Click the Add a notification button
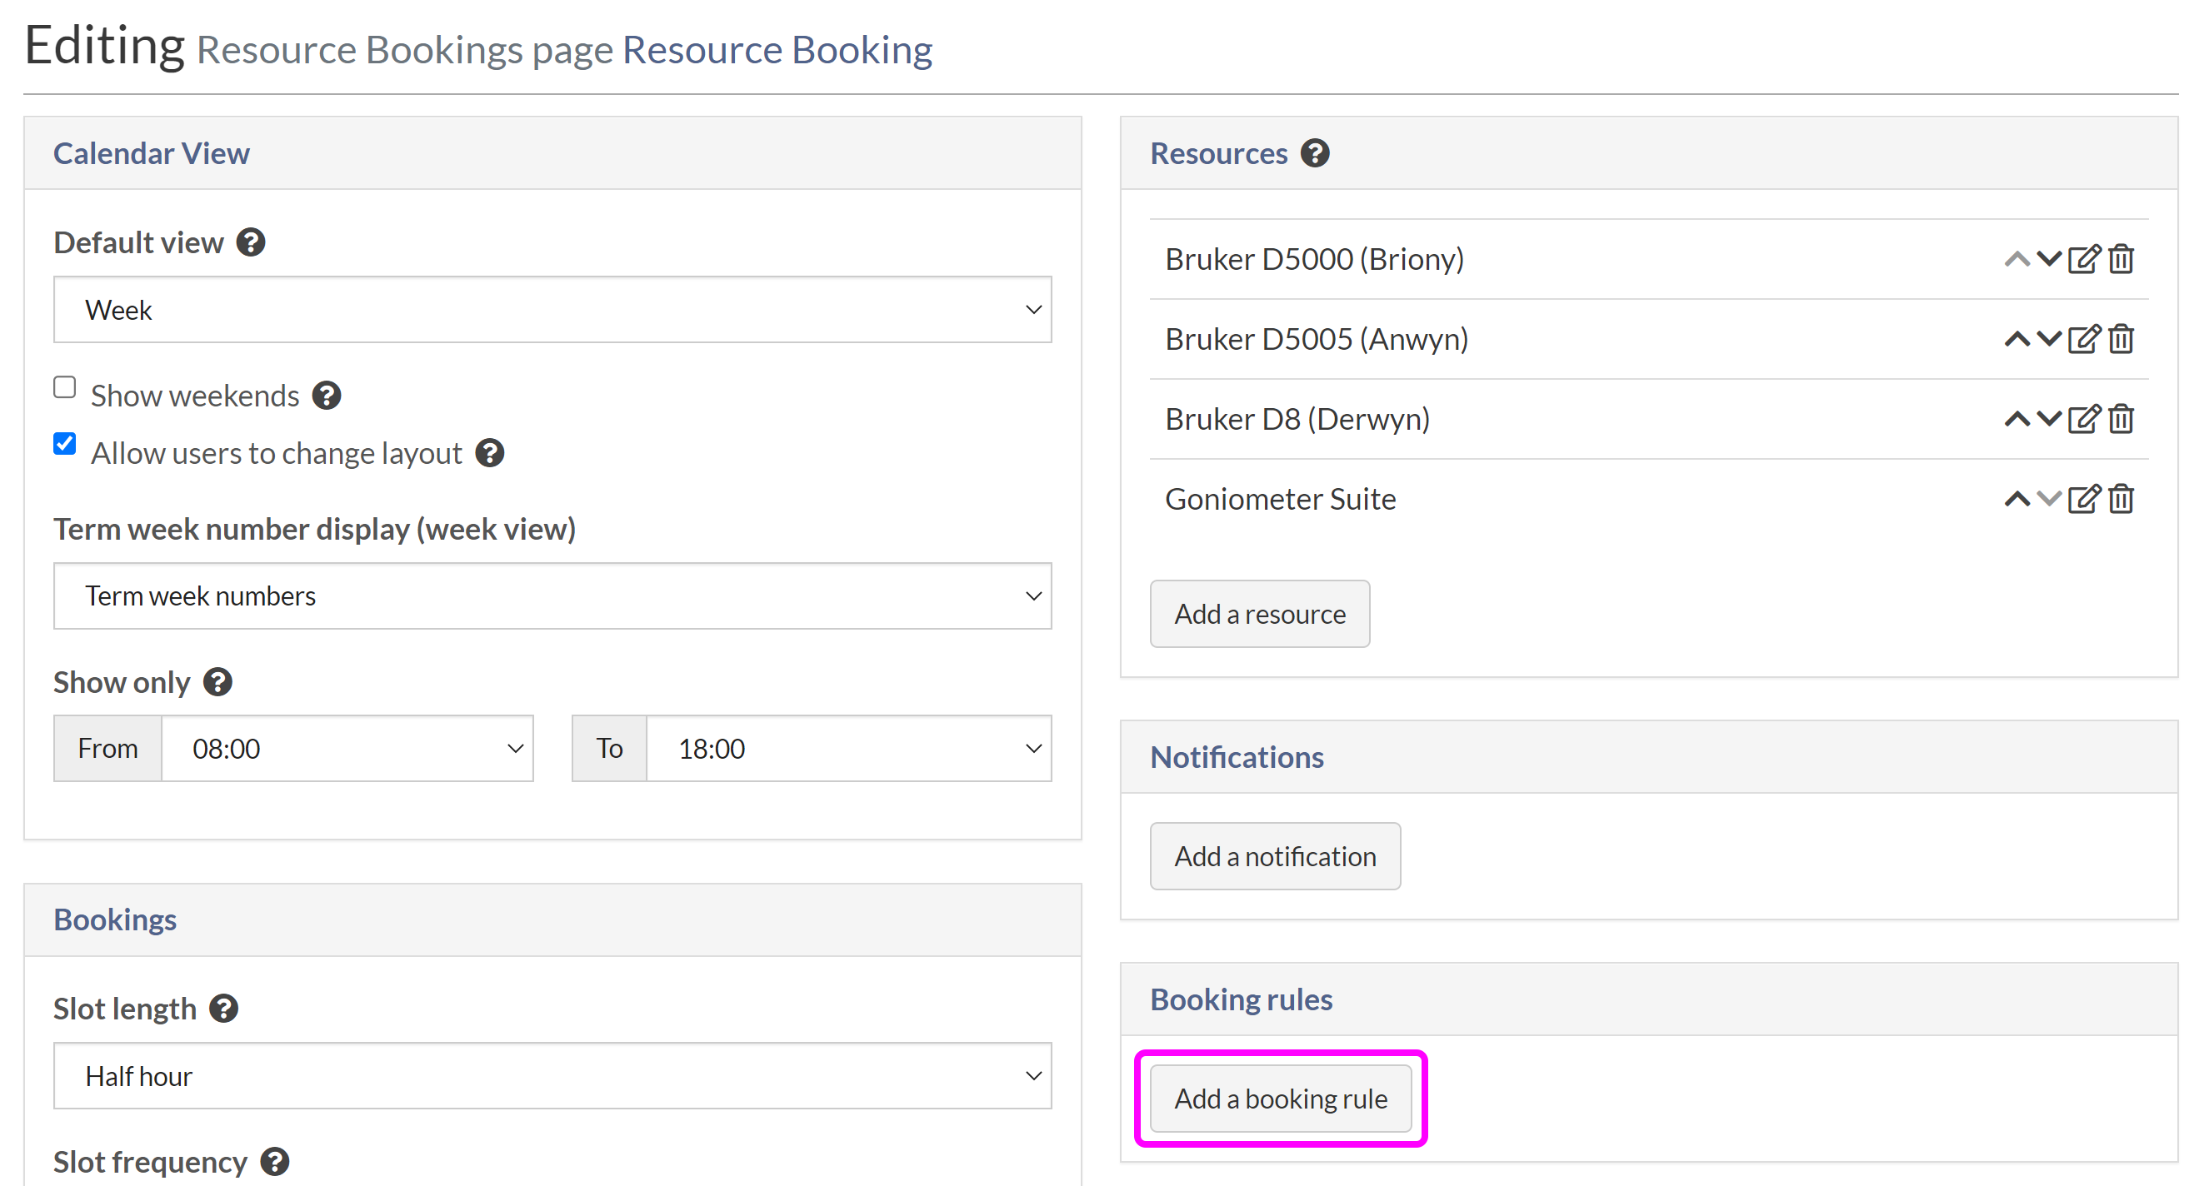 [x=1274, y=857]
